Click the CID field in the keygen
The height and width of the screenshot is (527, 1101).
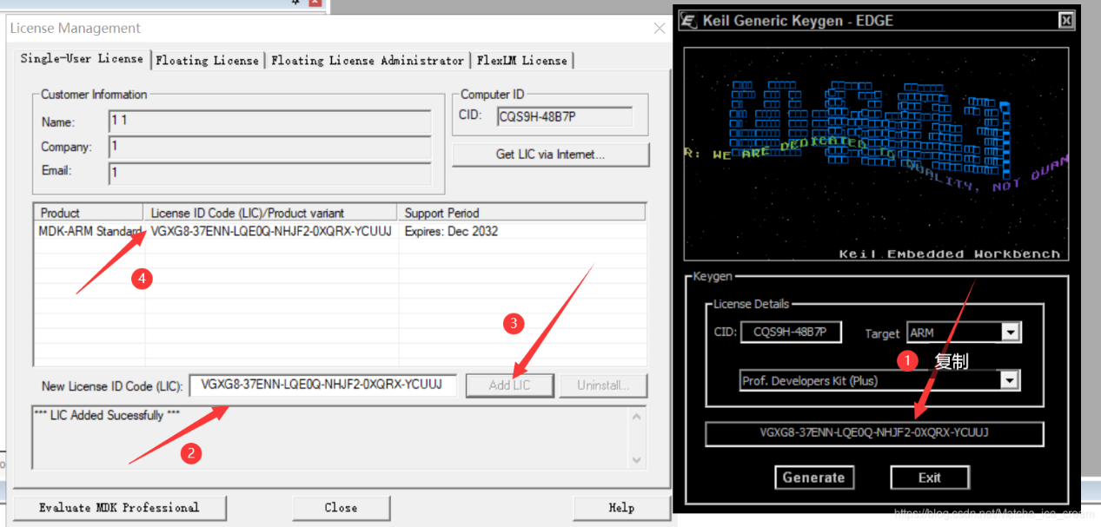click(x=791, y=333)
